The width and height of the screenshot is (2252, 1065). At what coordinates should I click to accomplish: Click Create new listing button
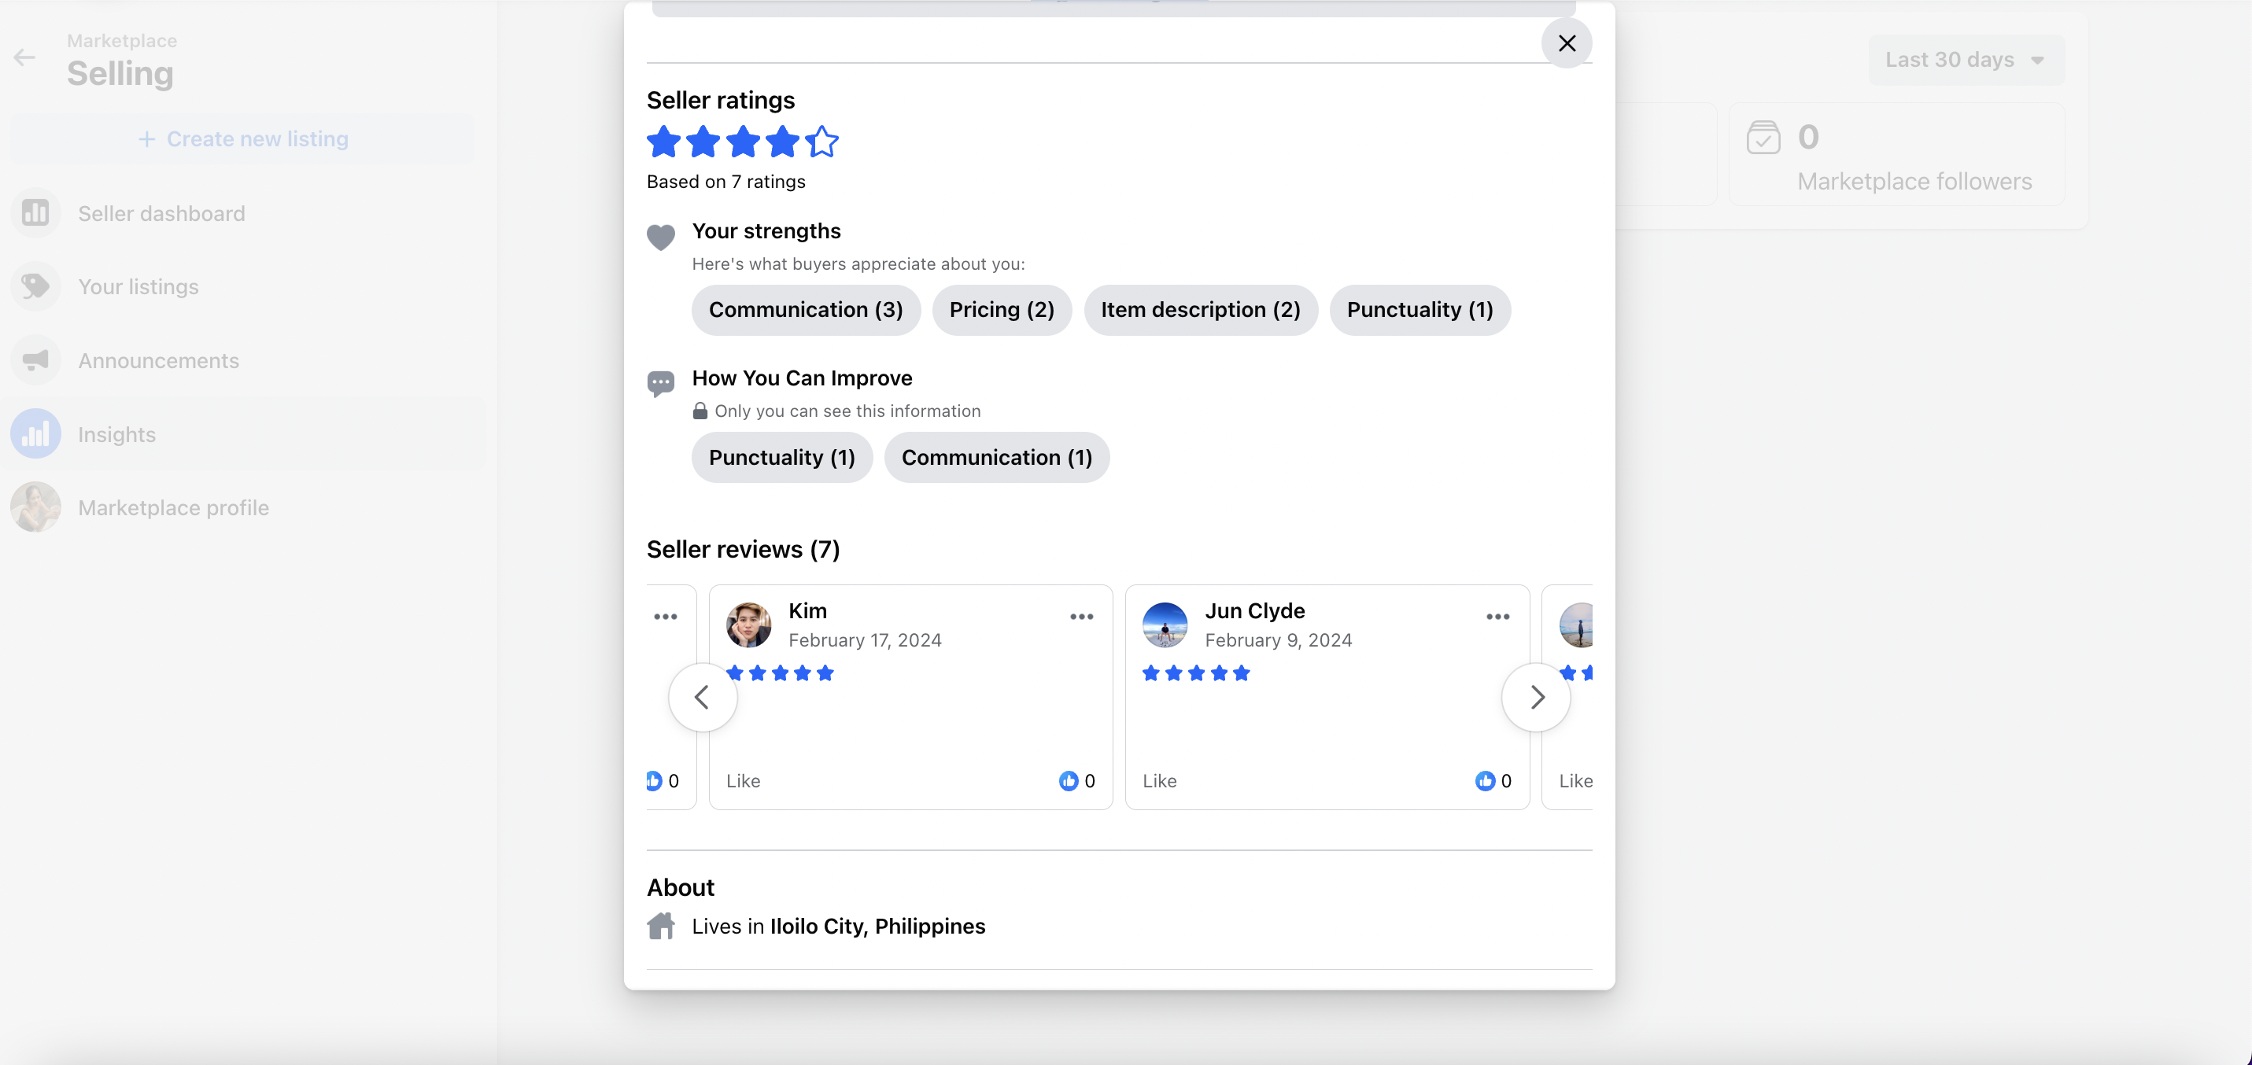point(243,139)
